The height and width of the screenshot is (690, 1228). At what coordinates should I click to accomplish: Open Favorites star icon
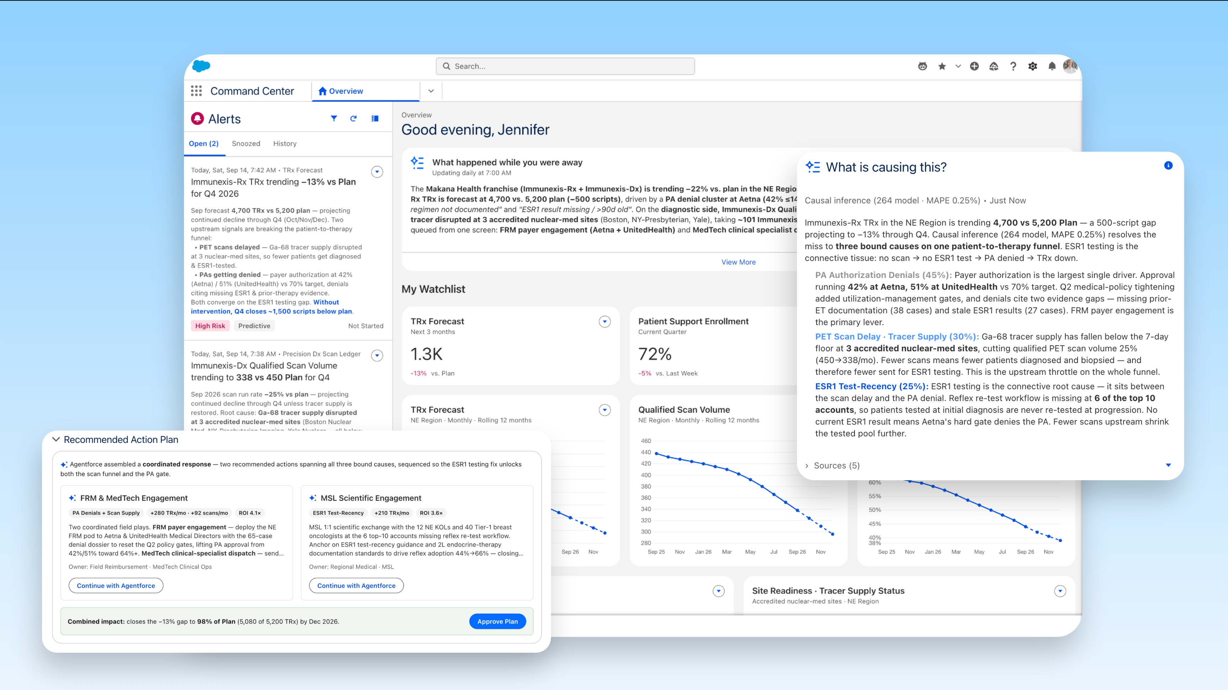coord(942,66)
